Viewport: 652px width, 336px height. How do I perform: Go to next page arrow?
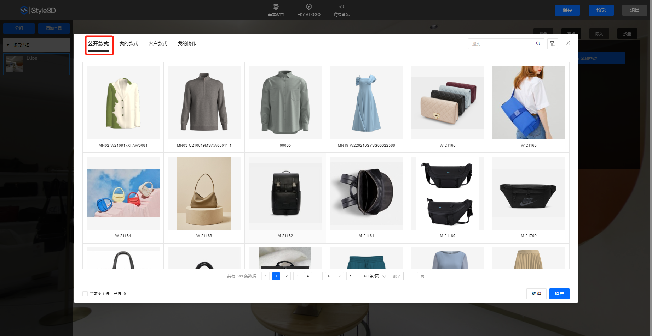[x=350, y=276]
